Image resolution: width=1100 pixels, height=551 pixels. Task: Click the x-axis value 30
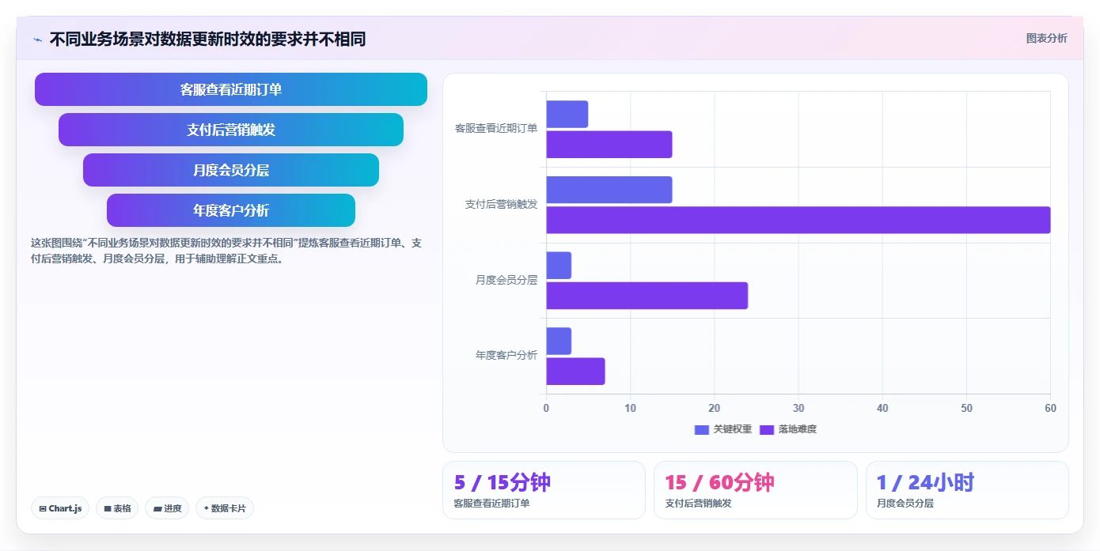tap(798, 408)
